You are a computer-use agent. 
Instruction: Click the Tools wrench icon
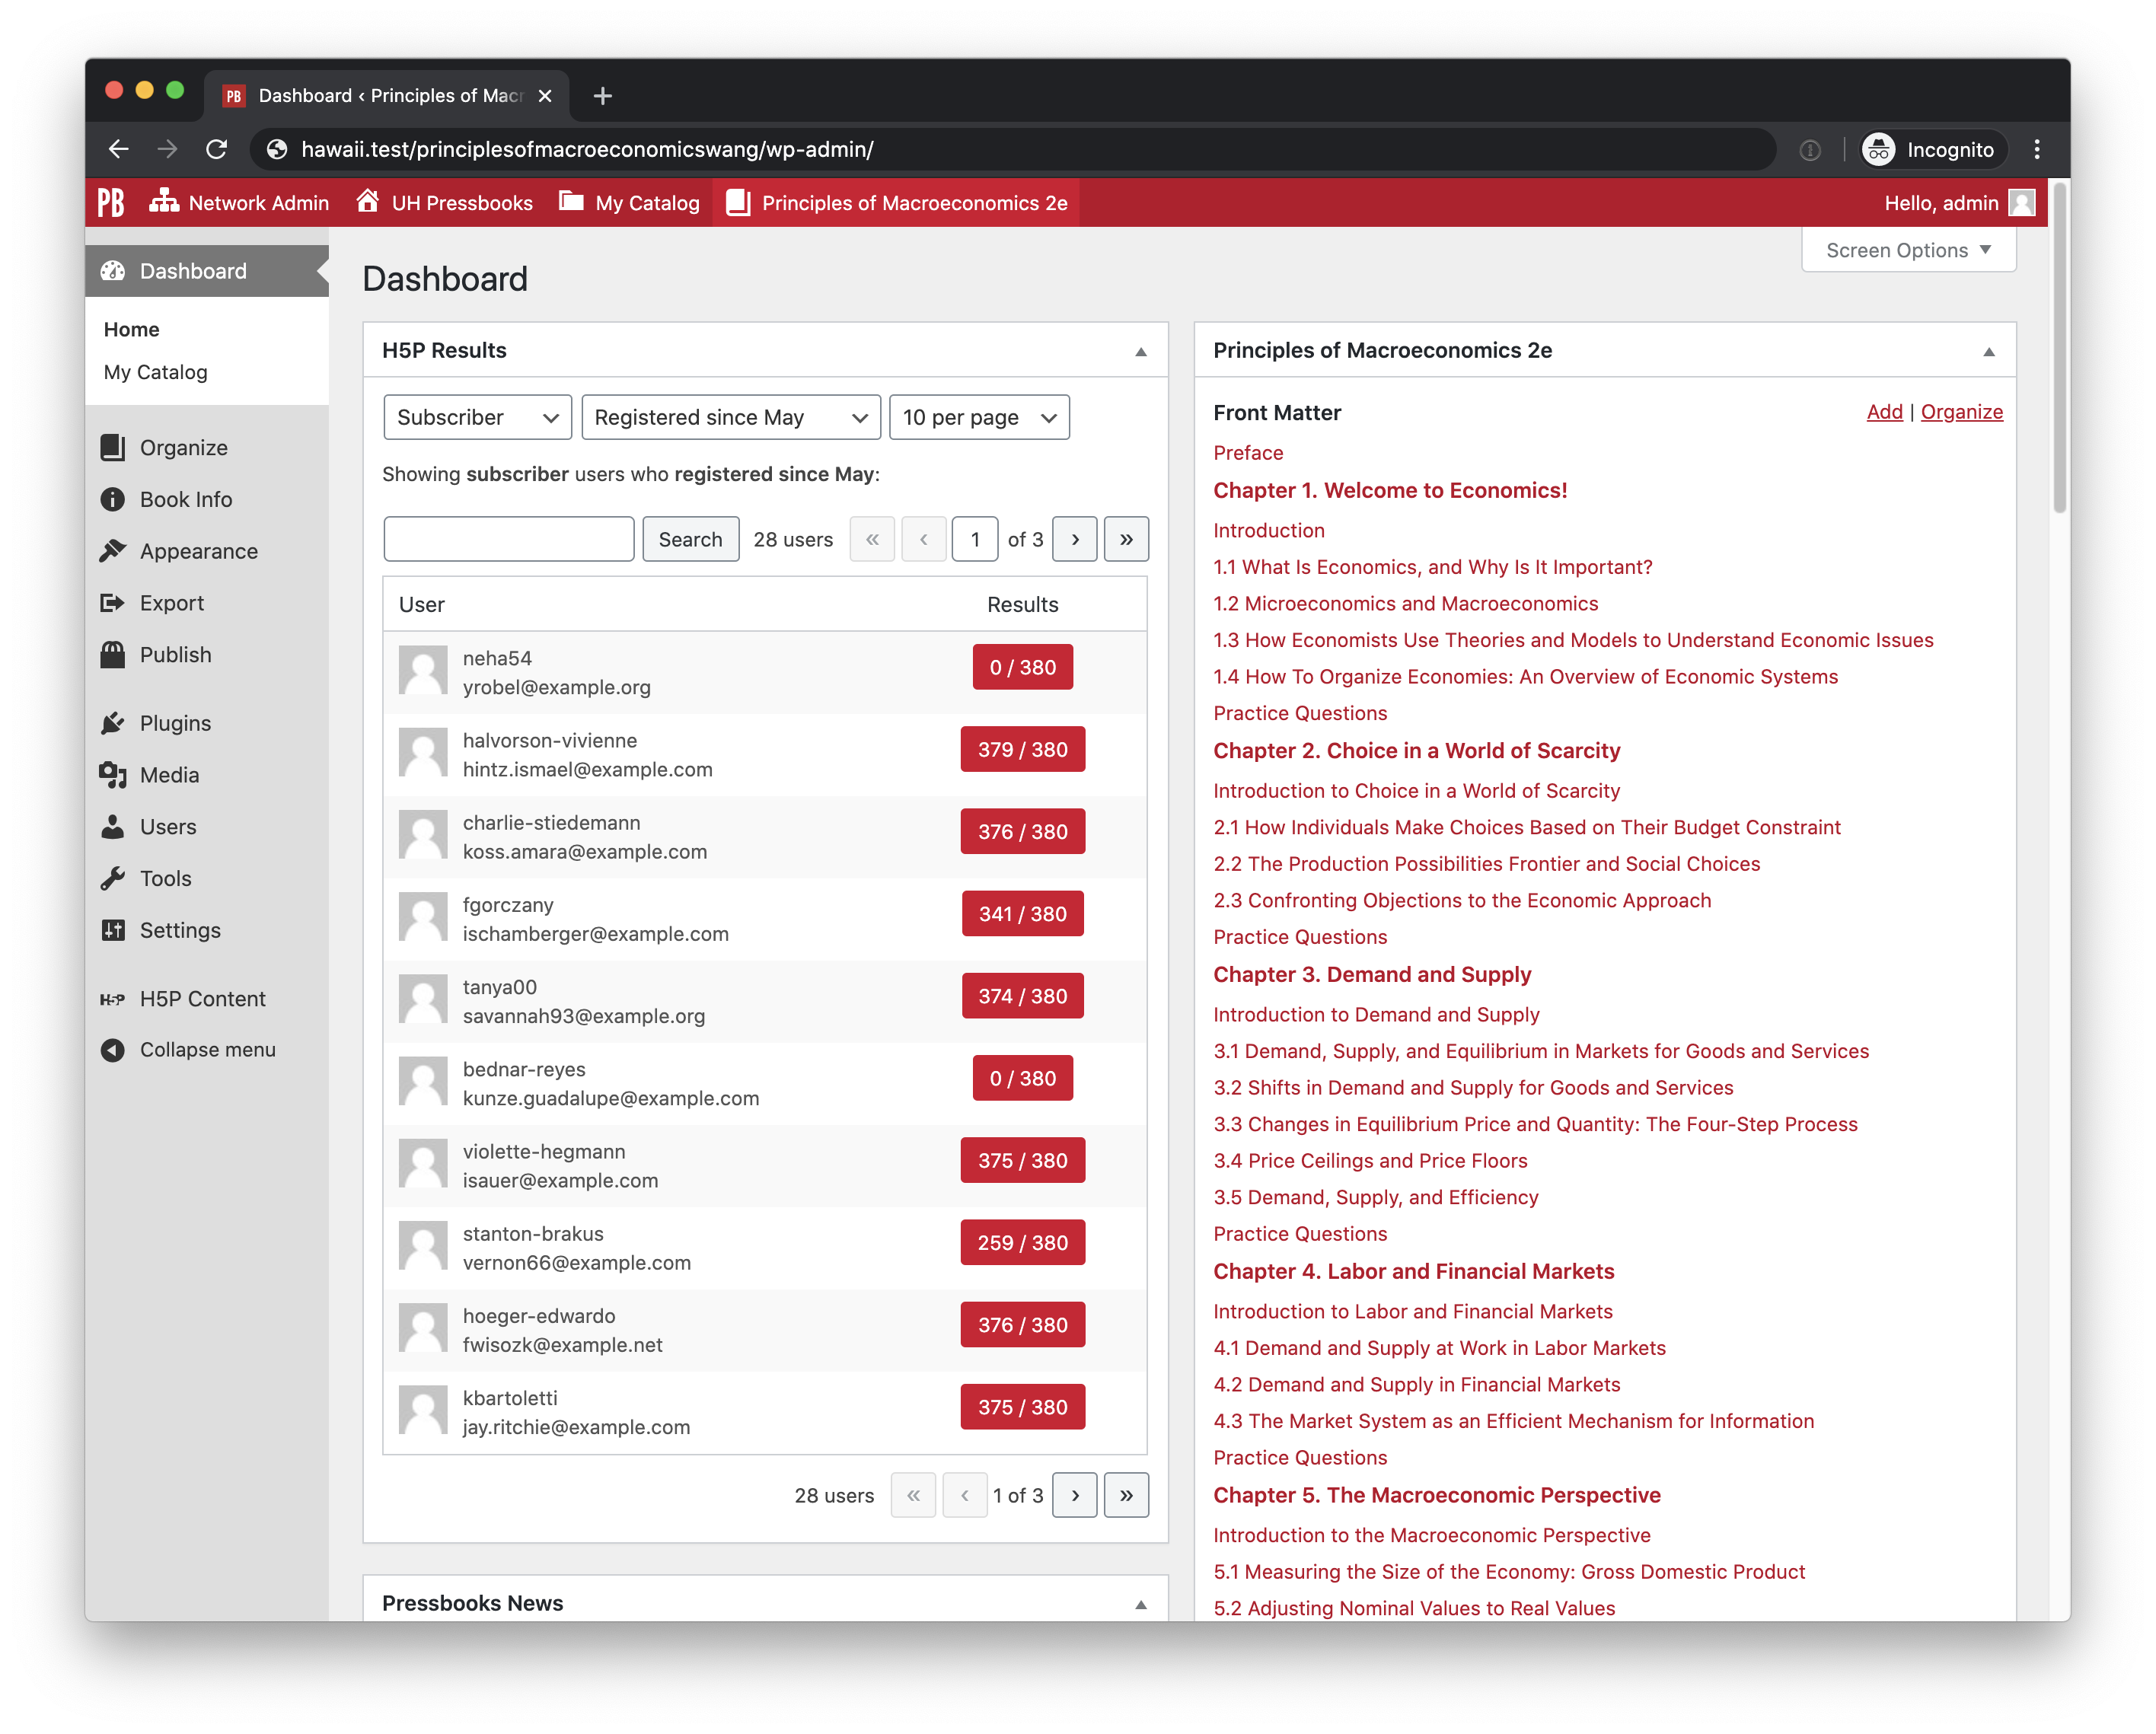point(113,879)
